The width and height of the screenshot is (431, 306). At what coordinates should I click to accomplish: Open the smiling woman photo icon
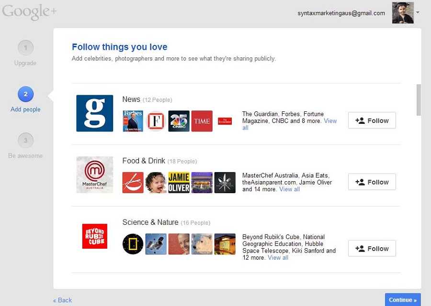tap(179, 244)
